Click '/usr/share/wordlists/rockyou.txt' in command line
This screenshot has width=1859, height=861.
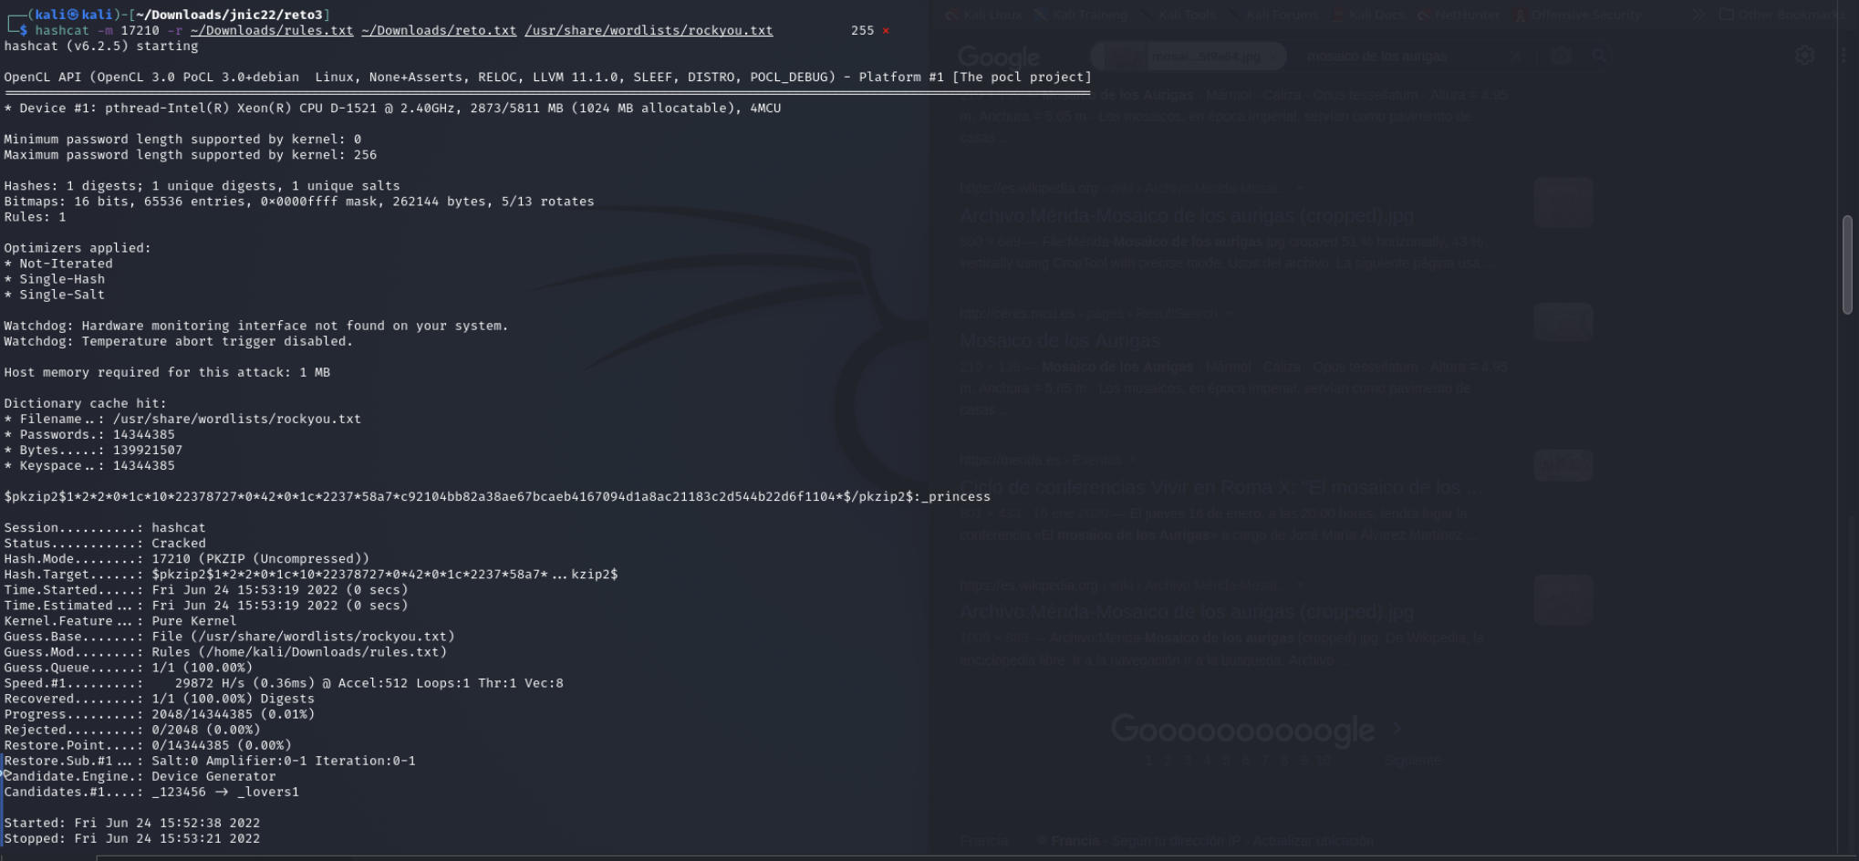(649, 31)
